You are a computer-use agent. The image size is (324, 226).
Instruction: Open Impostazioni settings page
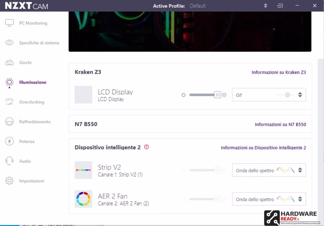pyautogui.click(x=32, y=181)
